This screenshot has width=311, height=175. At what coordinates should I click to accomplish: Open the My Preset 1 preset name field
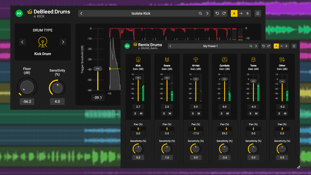click(x=210, y=46)
